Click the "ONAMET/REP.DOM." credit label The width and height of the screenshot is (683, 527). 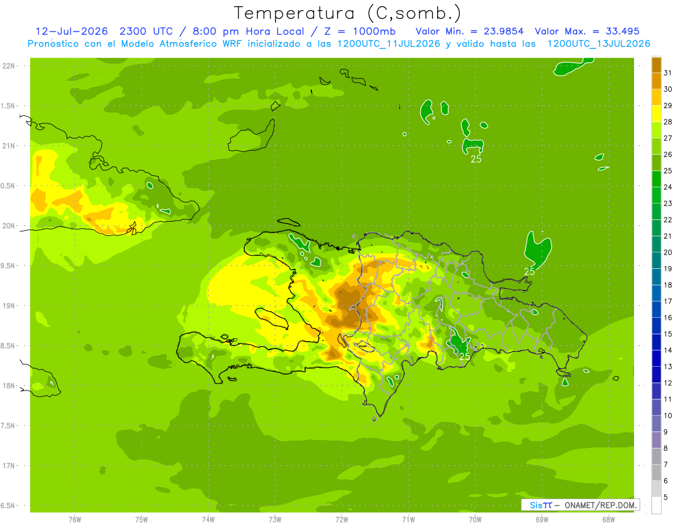tap(600, 505)
